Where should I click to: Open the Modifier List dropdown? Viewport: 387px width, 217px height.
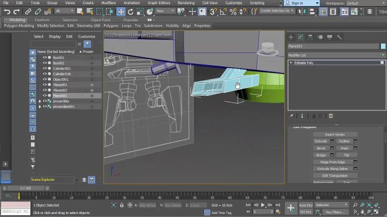[336, 55]
